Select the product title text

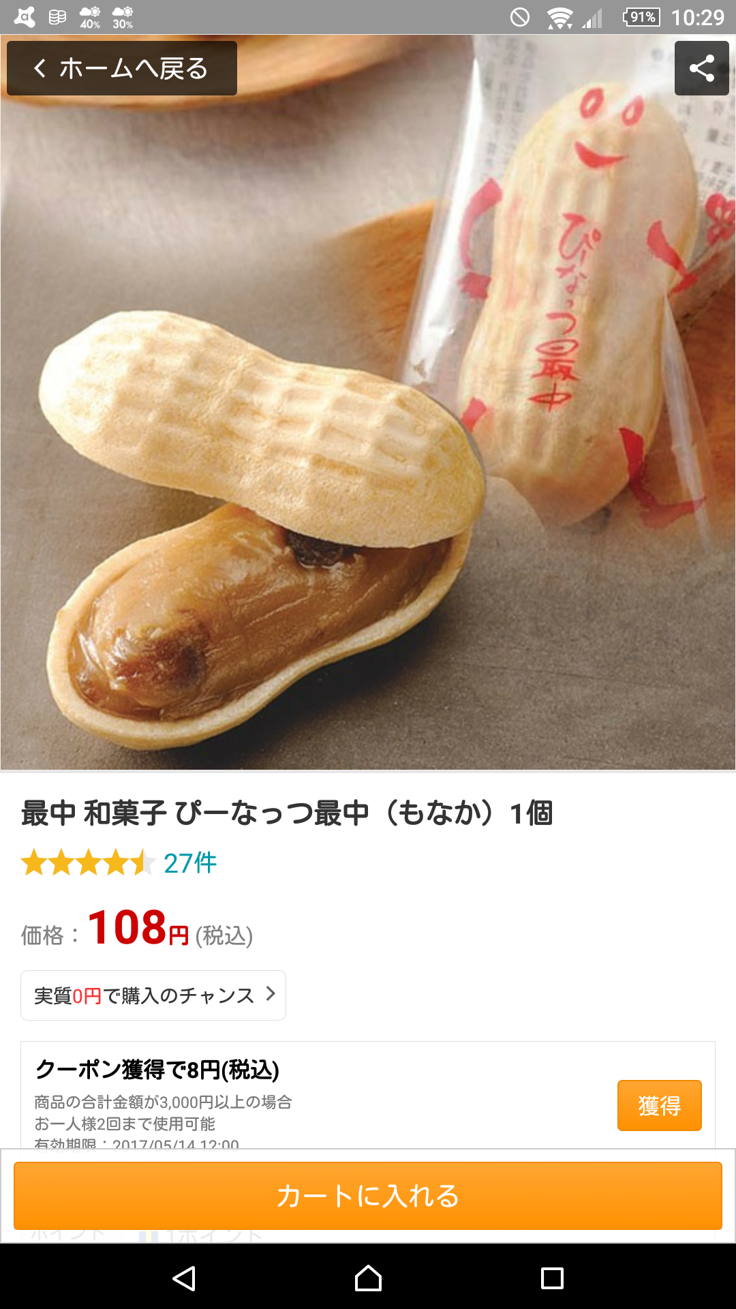(287, 813)
